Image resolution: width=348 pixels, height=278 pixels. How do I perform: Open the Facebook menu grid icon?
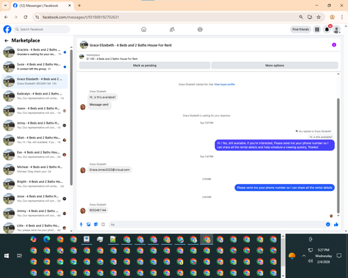(317, 29)
